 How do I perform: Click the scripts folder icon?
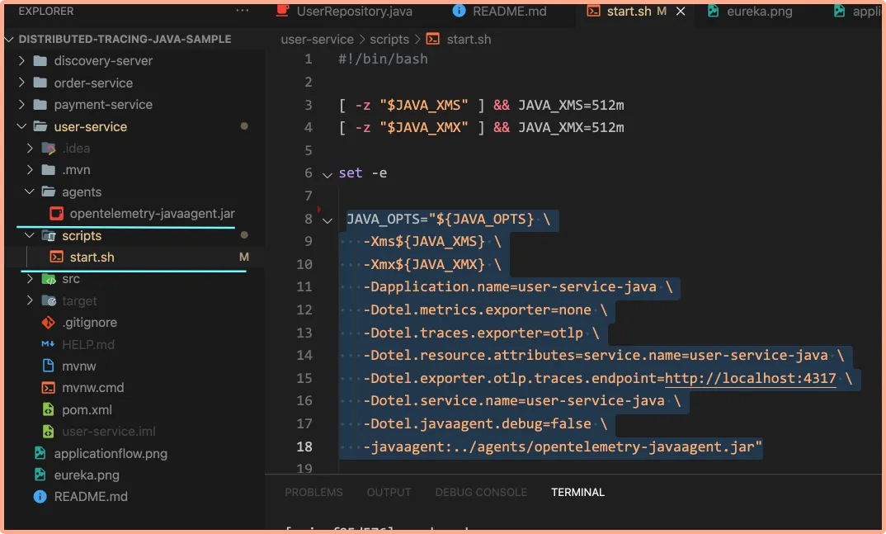point(49,236)
